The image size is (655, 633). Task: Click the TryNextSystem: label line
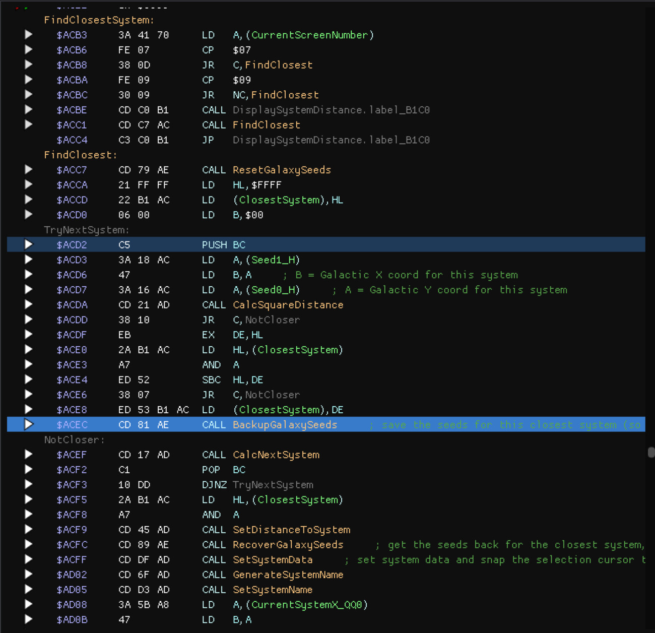click(x=87, y=230)
